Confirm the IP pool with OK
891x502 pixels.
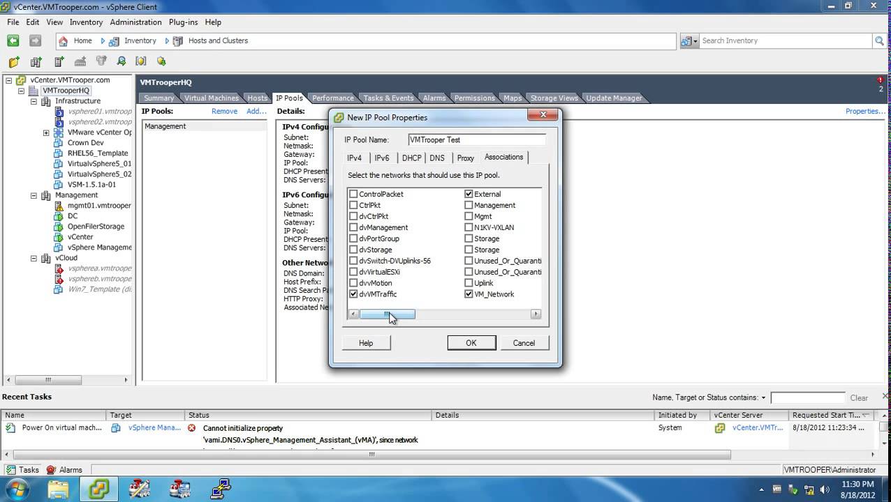[471, 343]
